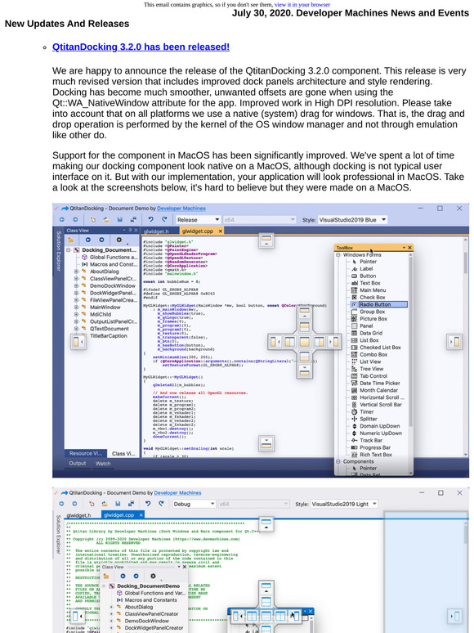
Task: Click the gear icon in floating Class View
Action: tap(153, 576)
